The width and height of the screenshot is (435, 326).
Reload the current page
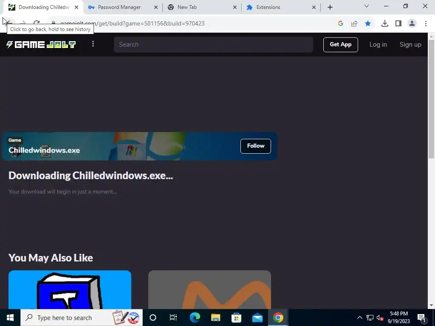click(37, 23)
